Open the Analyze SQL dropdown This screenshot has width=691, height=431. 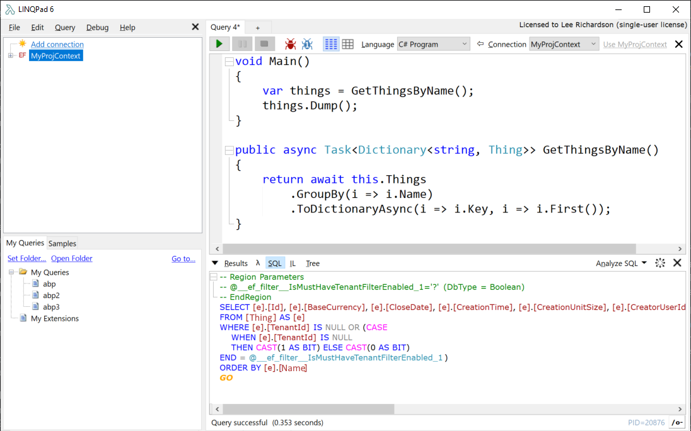tap(621, 263)
